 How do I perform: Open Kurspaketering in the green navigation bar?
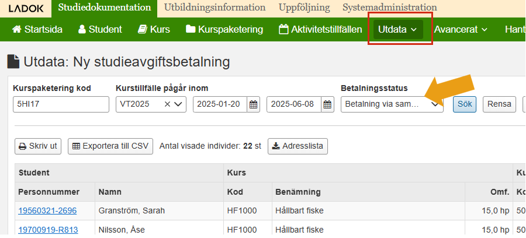pyautogui.click(x=224, y=29)
